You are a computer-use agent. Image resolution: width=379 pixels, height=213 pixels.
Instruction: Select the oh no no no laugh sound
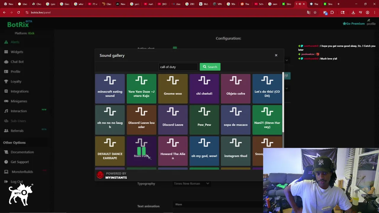click(x=110, y=120)
